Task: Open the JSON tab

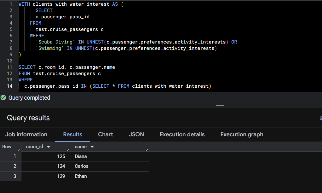Action: tap(136, 134)
